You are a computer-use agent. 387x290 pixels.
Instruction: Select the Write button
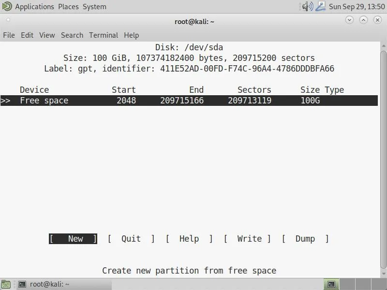tap(248, 239)
